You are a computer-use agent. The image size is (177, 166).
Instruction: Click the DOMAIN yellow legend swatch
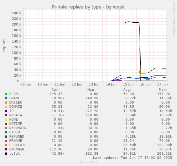[x=6, y=107]
